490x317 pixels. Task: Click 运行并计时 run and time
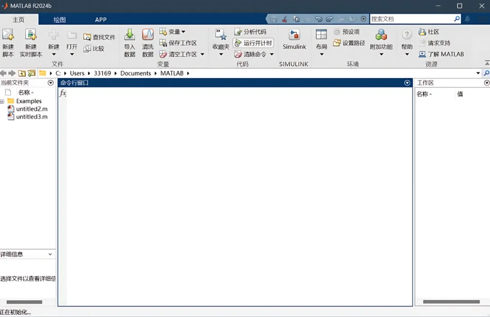coord(254,43)
